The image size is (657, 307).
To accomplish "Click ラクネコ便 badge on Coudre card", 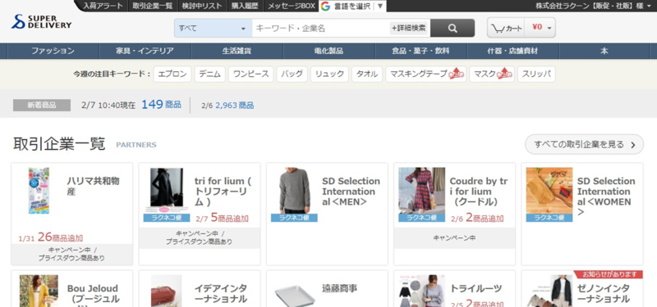I will pos(421,218).
